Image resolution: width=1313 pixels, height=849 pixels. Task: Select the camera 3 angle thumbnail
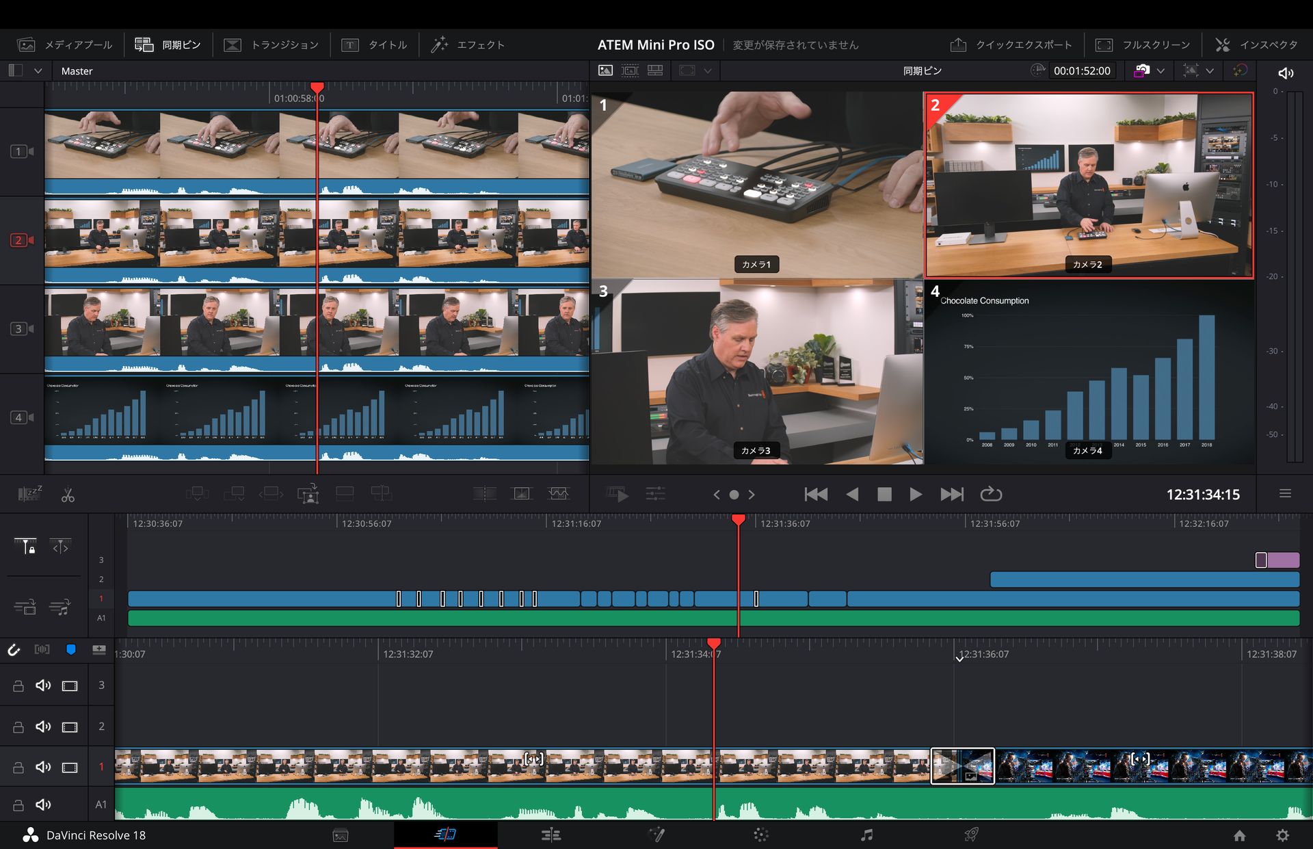[x=756, y=371]
